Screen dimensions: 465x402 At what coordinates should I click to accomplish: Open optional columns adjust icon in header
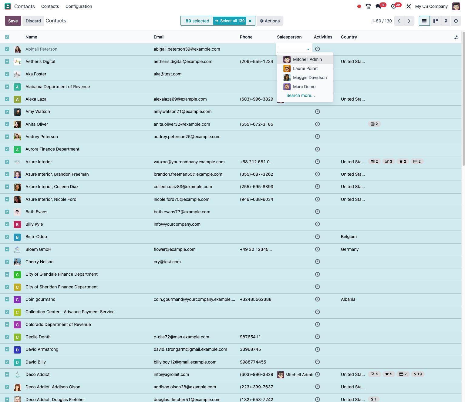click(x=456, y=37)
